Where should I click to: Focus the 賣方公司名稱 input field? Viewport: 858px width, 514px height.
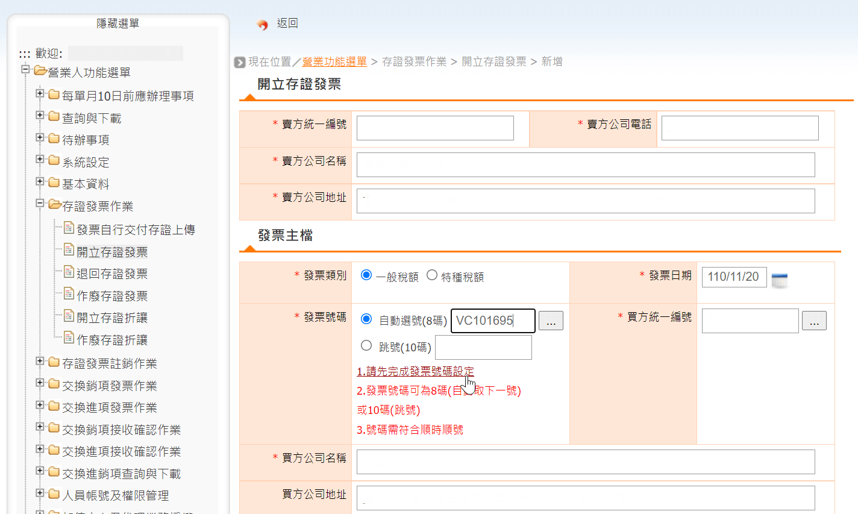click(586, 165)
